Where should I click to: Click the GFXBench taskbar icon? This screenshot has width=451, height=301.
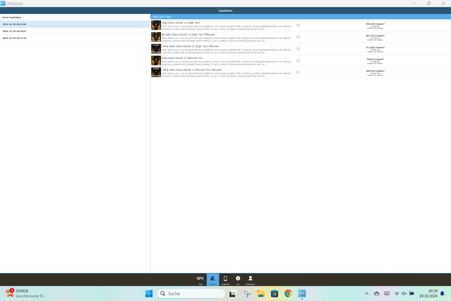(x=302, y=293)
